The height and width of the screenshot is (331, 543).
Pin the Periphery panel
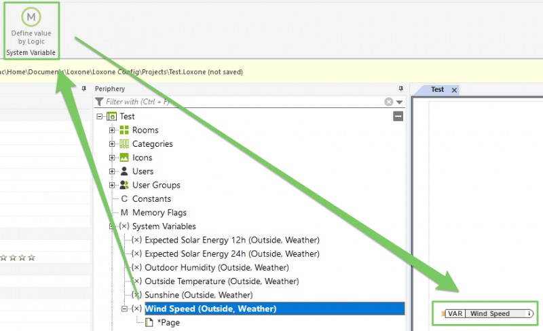tap(400, 89)
